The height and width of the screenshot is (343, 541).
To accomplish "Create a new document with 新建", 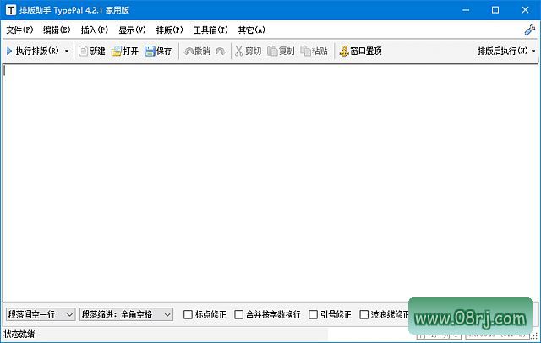I will click(92, 51).
